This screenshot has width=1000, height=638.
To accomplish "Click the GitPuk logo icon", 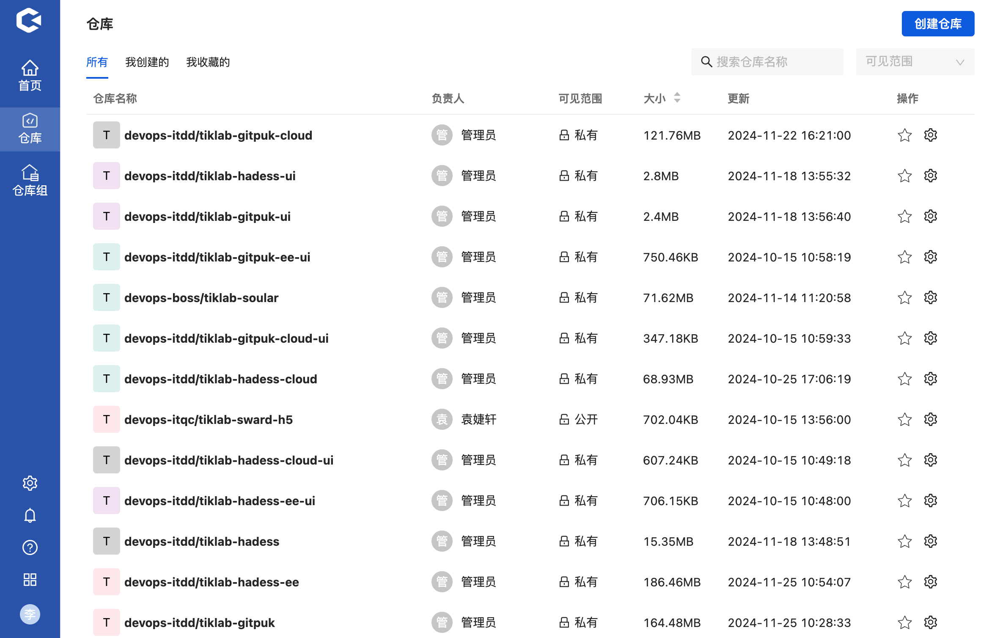I will pyautogui.click(x=29, y=20).
